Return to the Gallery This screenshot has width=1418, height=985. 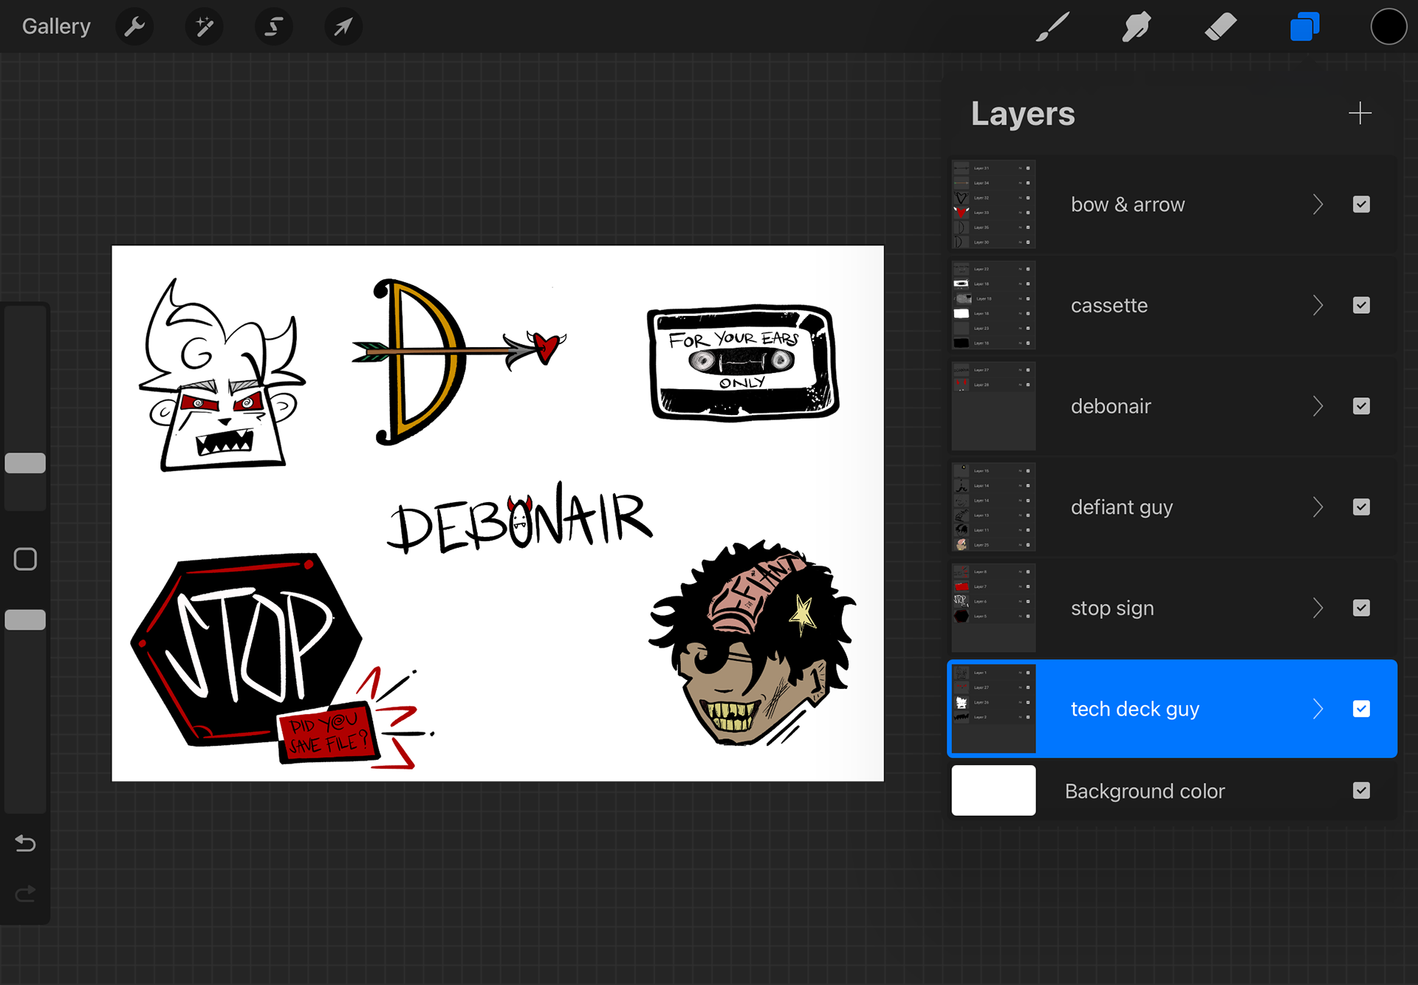[56, 27]
